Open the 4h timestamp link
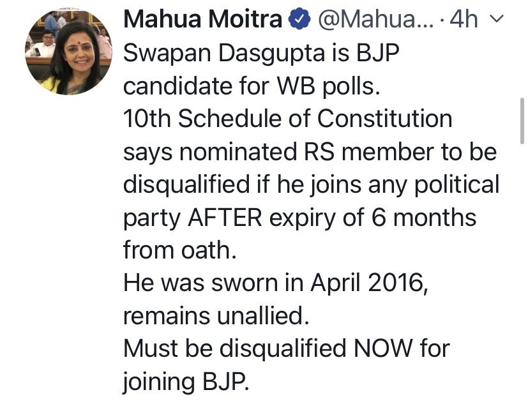The height and width of the screenshot is (406, 528). point(464,20)
